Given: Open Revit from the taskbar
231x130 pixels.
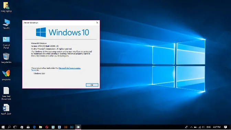Looking at the screenshot, I should (x=59, y=127).
